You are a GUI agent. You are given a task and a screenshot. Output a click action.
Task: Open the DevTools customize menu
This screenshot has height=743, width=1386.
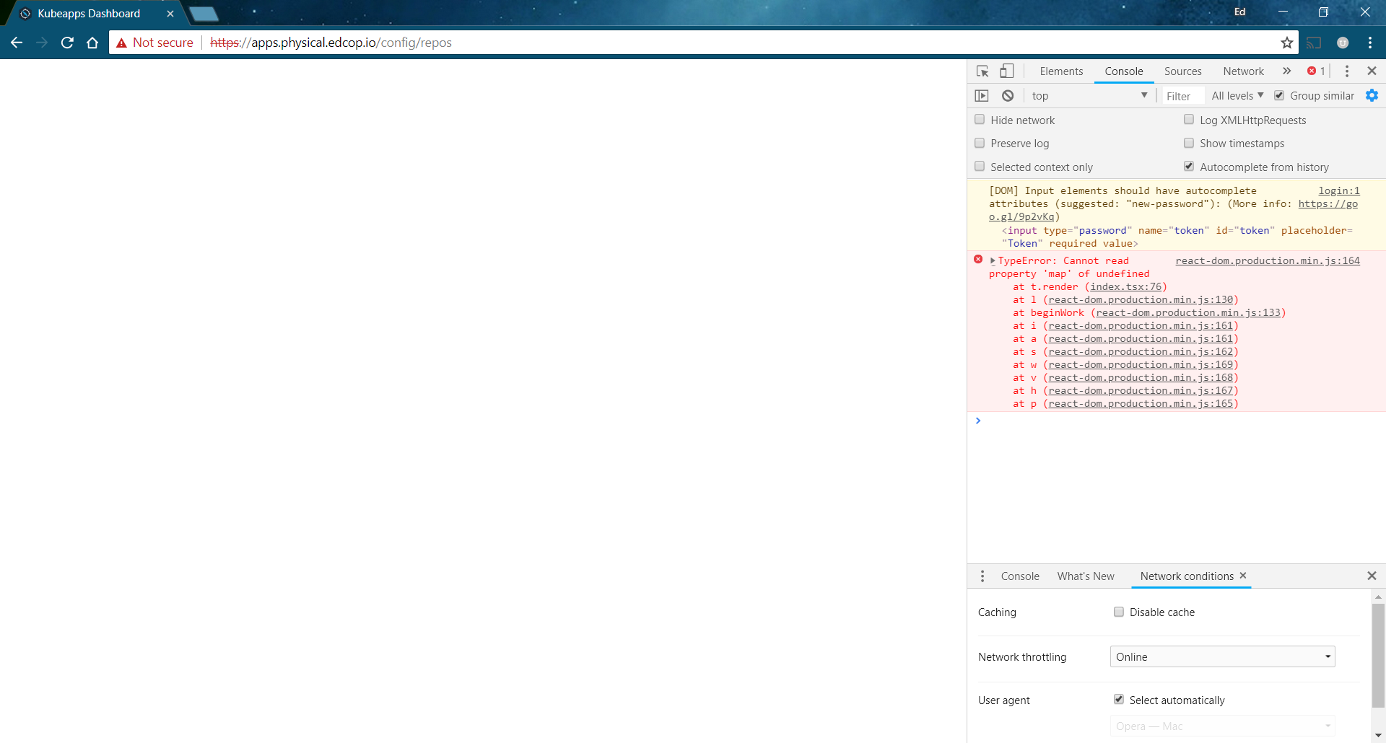pyautogui.click(x=1346, y=71)
